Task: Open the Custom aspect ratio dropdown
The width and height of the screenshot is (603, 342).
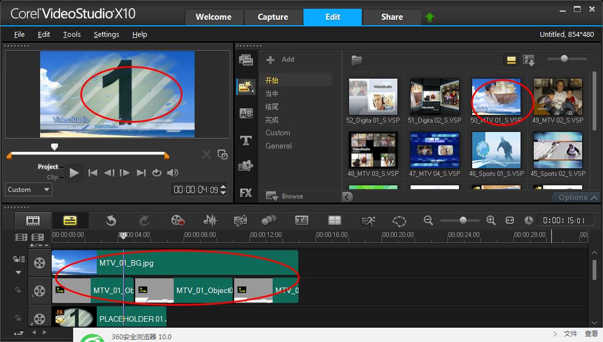Action: click(29, 190)
